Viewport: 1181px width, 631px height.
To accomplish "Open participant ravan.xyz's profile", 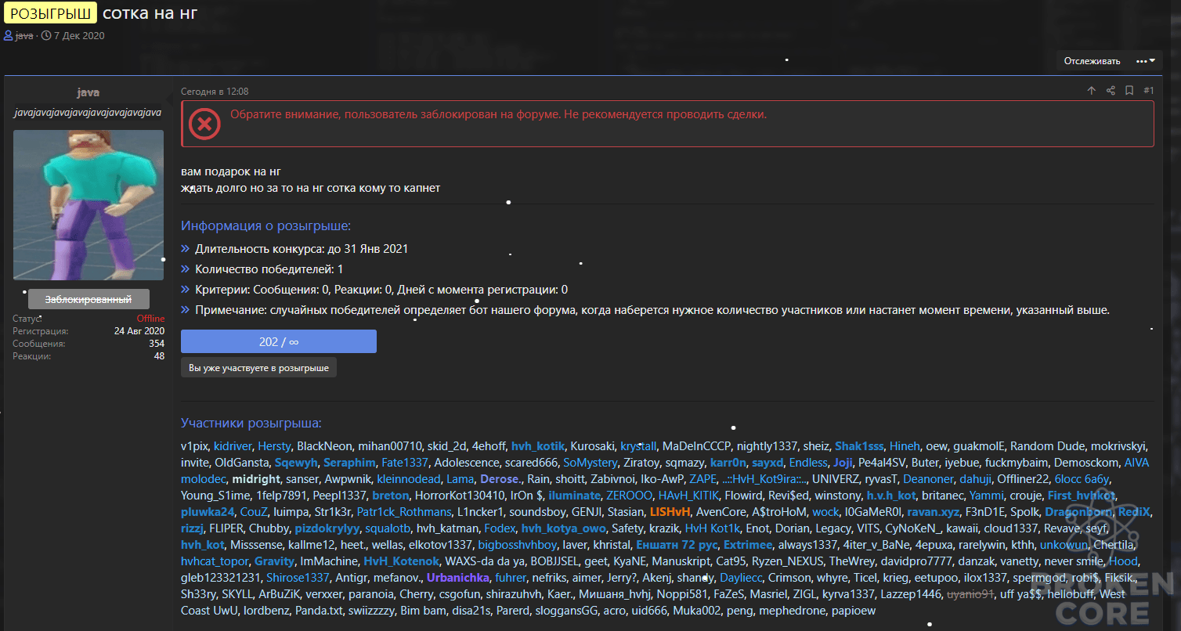I will pyautogui.click(x=934, y=512).
